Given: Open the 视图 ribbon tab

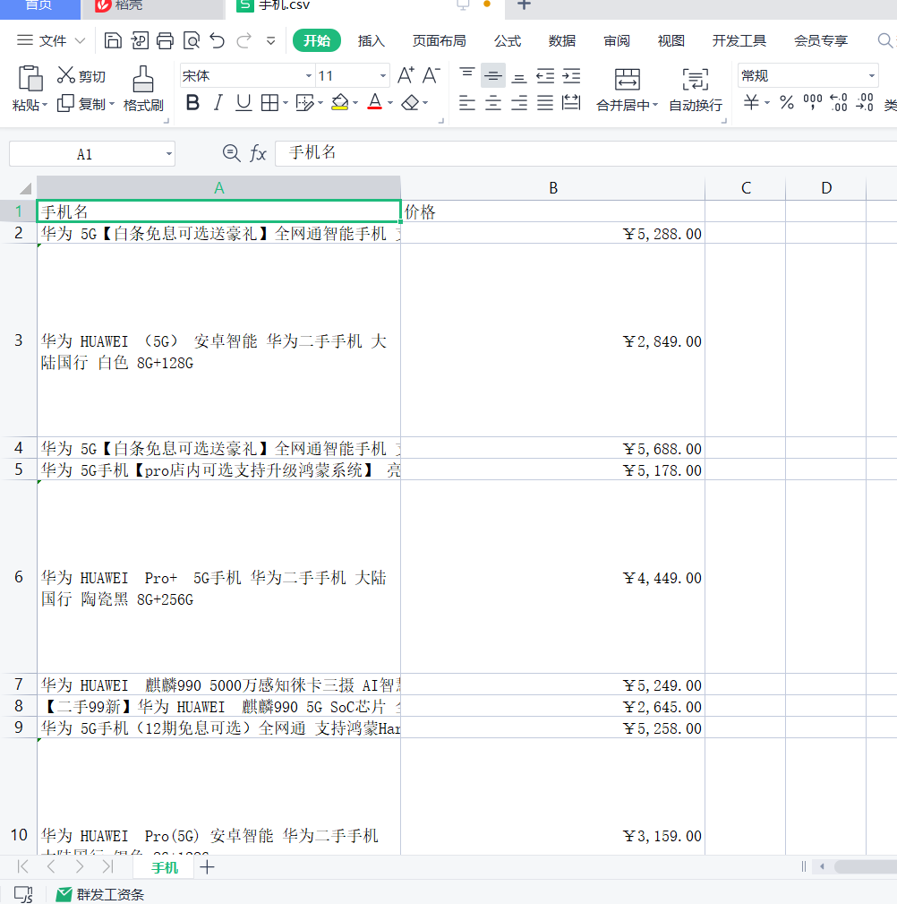Looking at the screenshot, I should [x=671, y=40].
